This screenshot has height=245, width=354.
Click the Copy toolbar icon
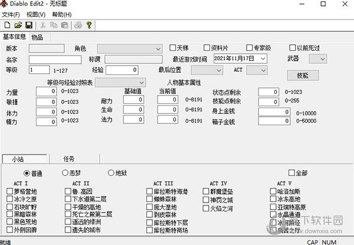(53, 25)
